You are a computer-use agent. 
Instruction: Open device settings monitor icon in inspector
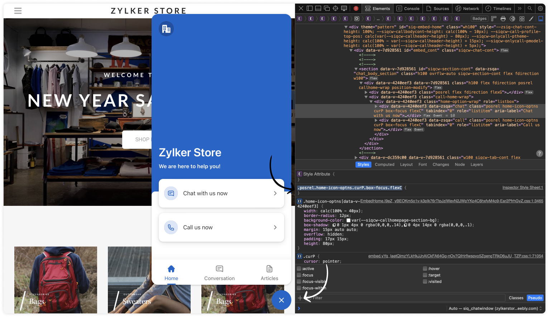click(344, 8)
